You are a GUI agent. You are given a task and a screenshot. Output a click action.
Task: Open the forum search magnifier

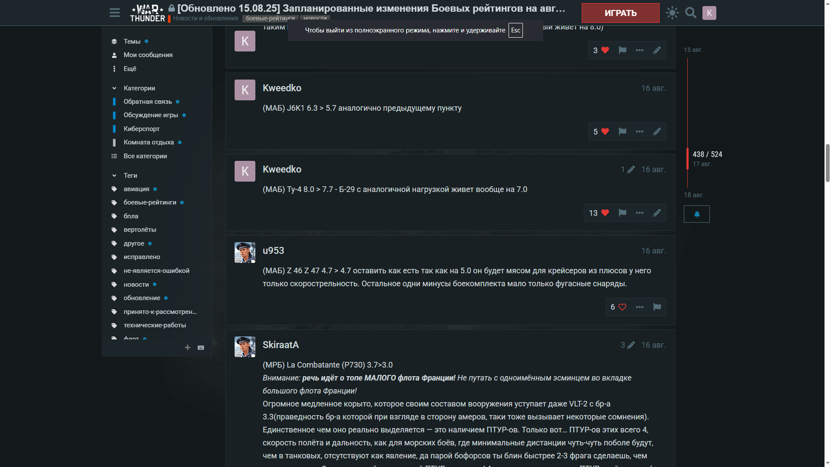tap(691, 13)
